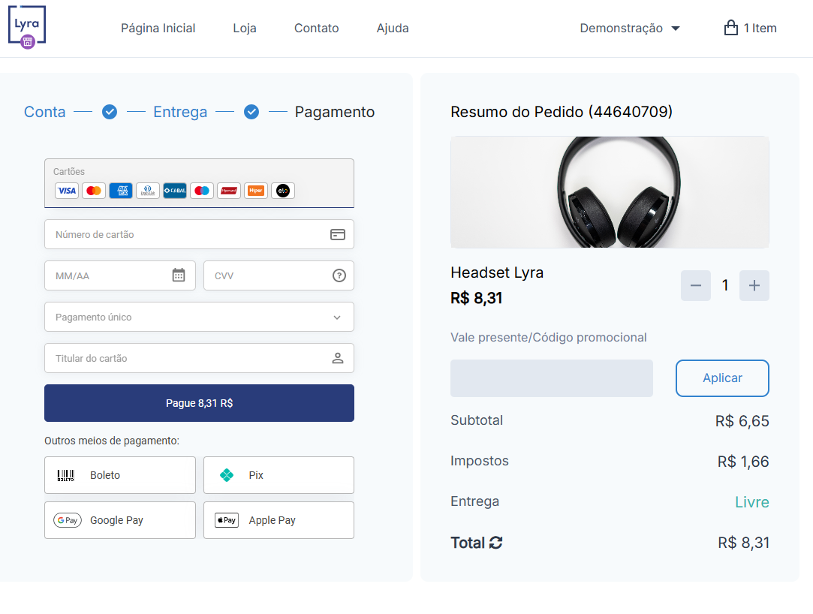813x614 pixels.
Task: Click the CVV help question mark icon
Action: pos(339,275)
